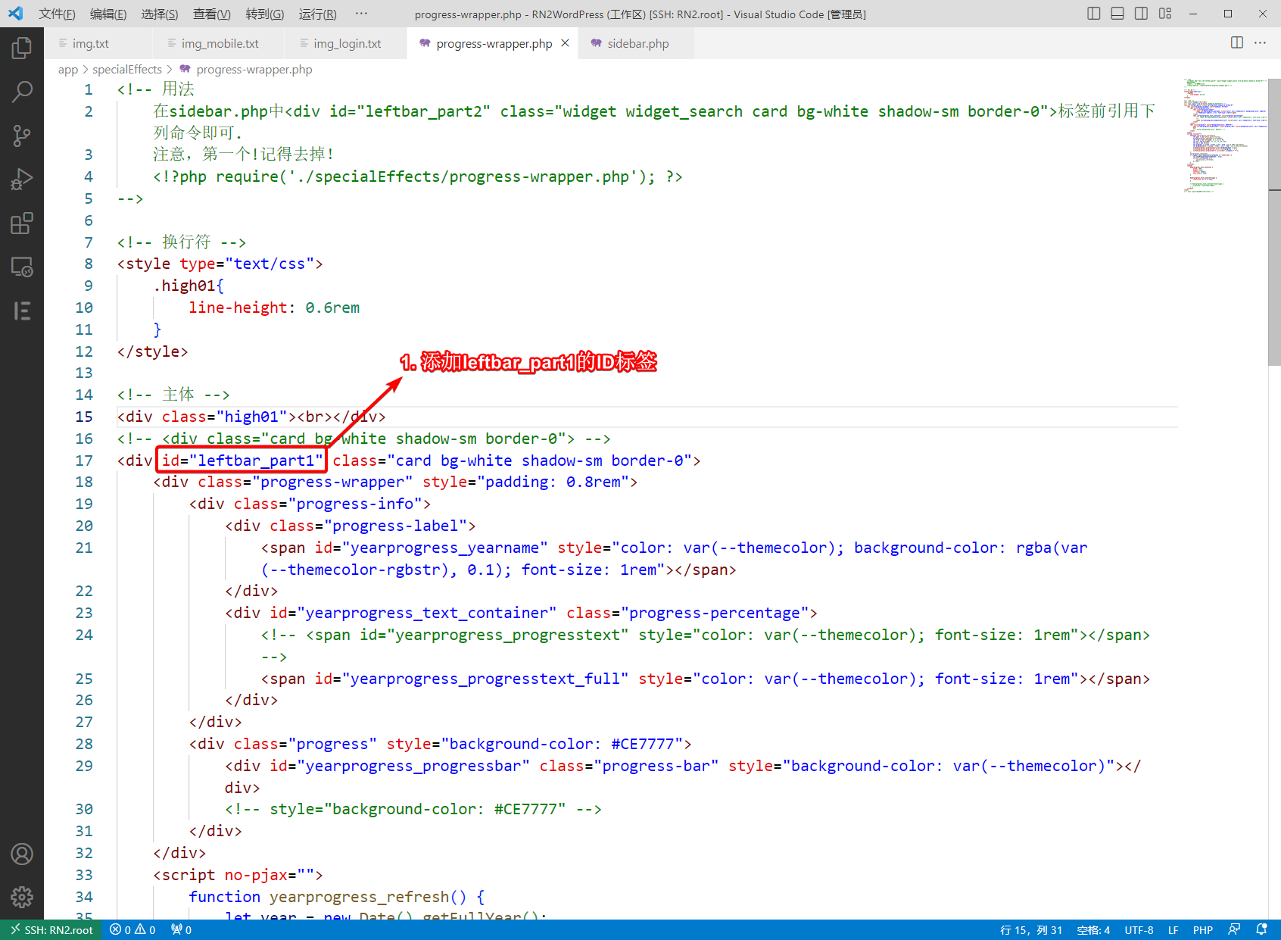Click progress-wrapper class text on line 18
This screenshot has width=1281, height=940.
pos(332,482)
